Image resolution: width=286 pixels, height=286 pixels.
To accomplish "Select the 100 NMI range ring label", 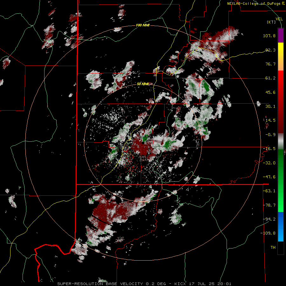I will 143,25.
